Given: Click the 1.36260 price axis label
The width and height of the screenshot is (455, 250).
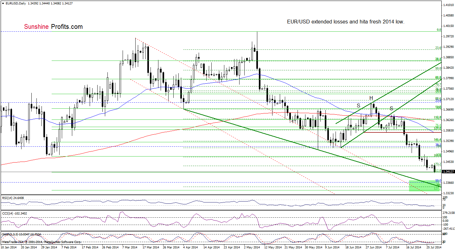Looking at the screenshot, I should coord(449,120).
